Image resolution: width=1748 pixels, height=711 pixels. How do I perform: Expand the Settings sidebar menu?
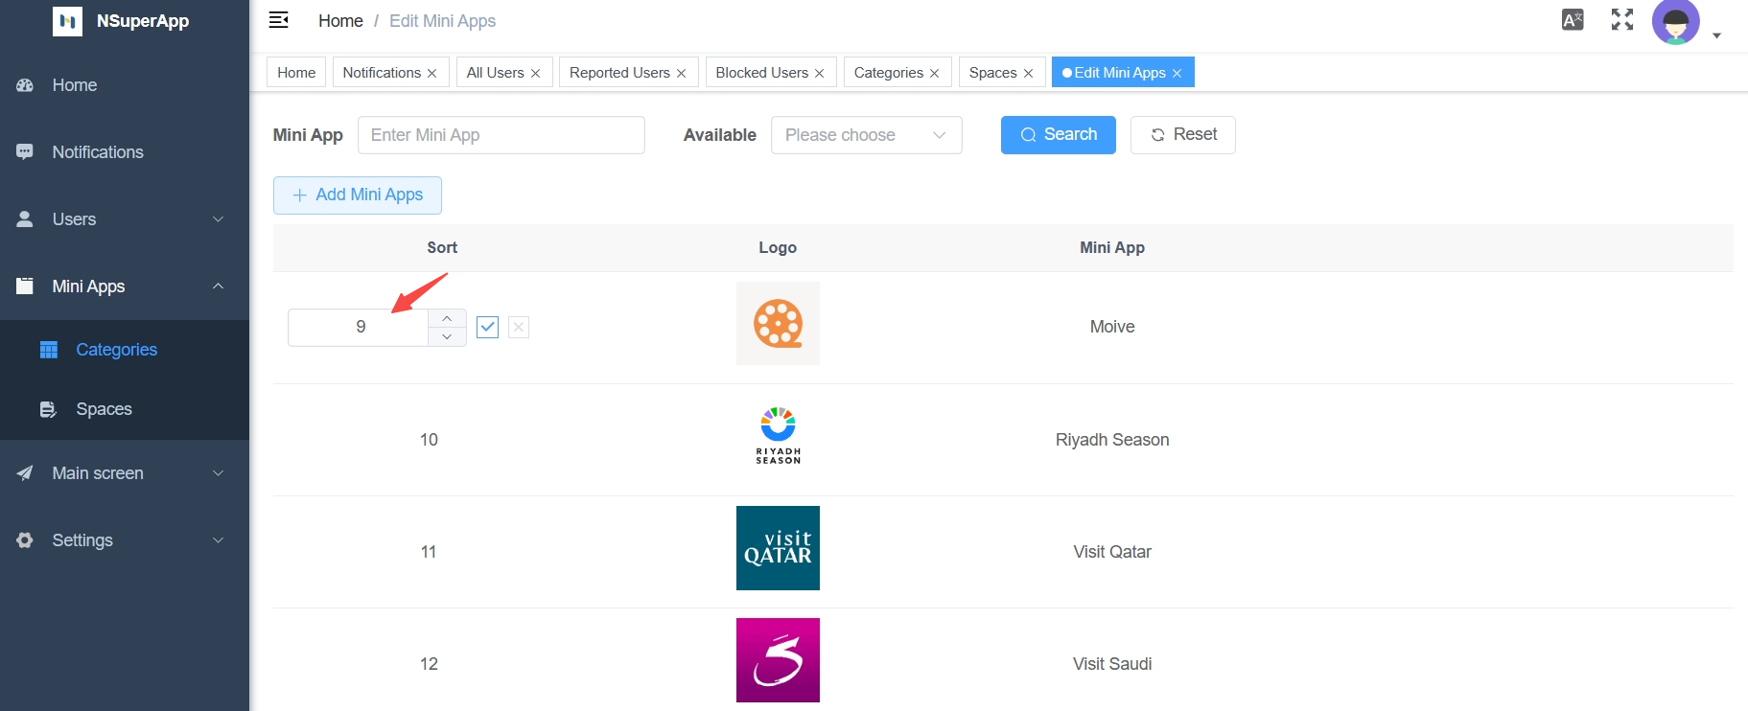point(124,540)
